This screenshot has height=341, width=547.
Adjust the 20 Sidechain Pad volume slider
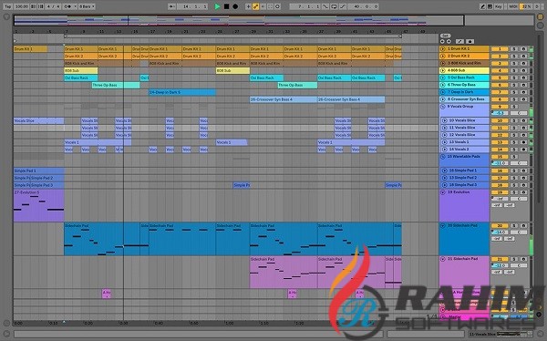[500, 232]
